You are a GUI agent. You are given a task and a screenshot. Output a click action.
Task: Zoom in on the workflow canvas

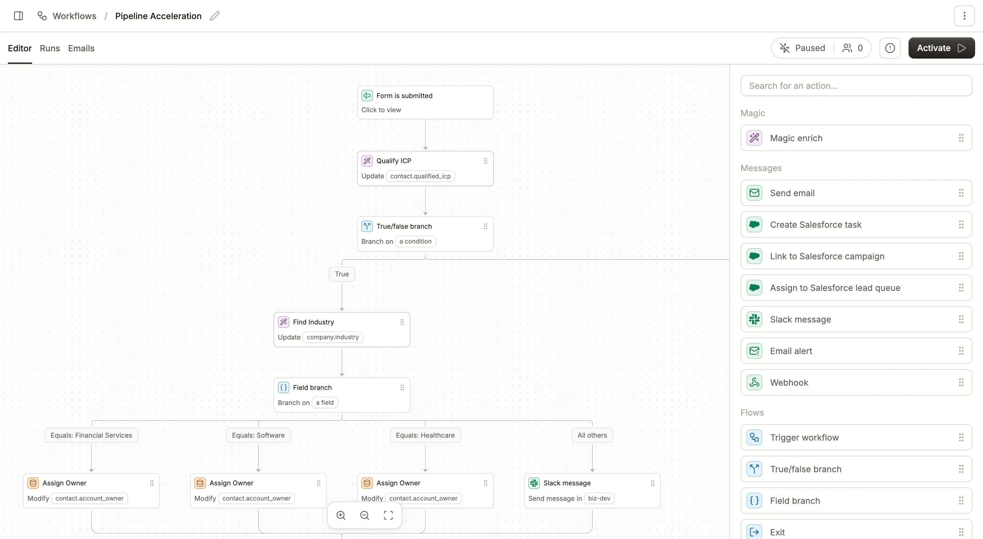click(341, 515)
